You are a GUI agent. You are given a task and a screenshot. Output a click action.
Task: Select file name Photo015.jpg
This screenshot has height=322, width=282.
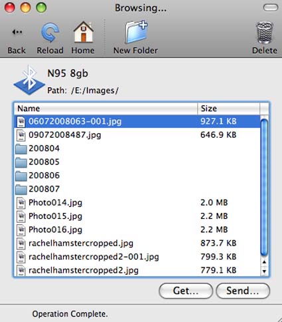point(55,216)
